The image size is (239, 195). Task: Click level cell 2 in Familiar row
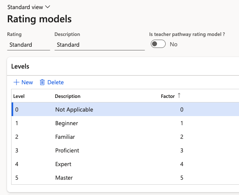pyautogui.click(x=17, y=137)
